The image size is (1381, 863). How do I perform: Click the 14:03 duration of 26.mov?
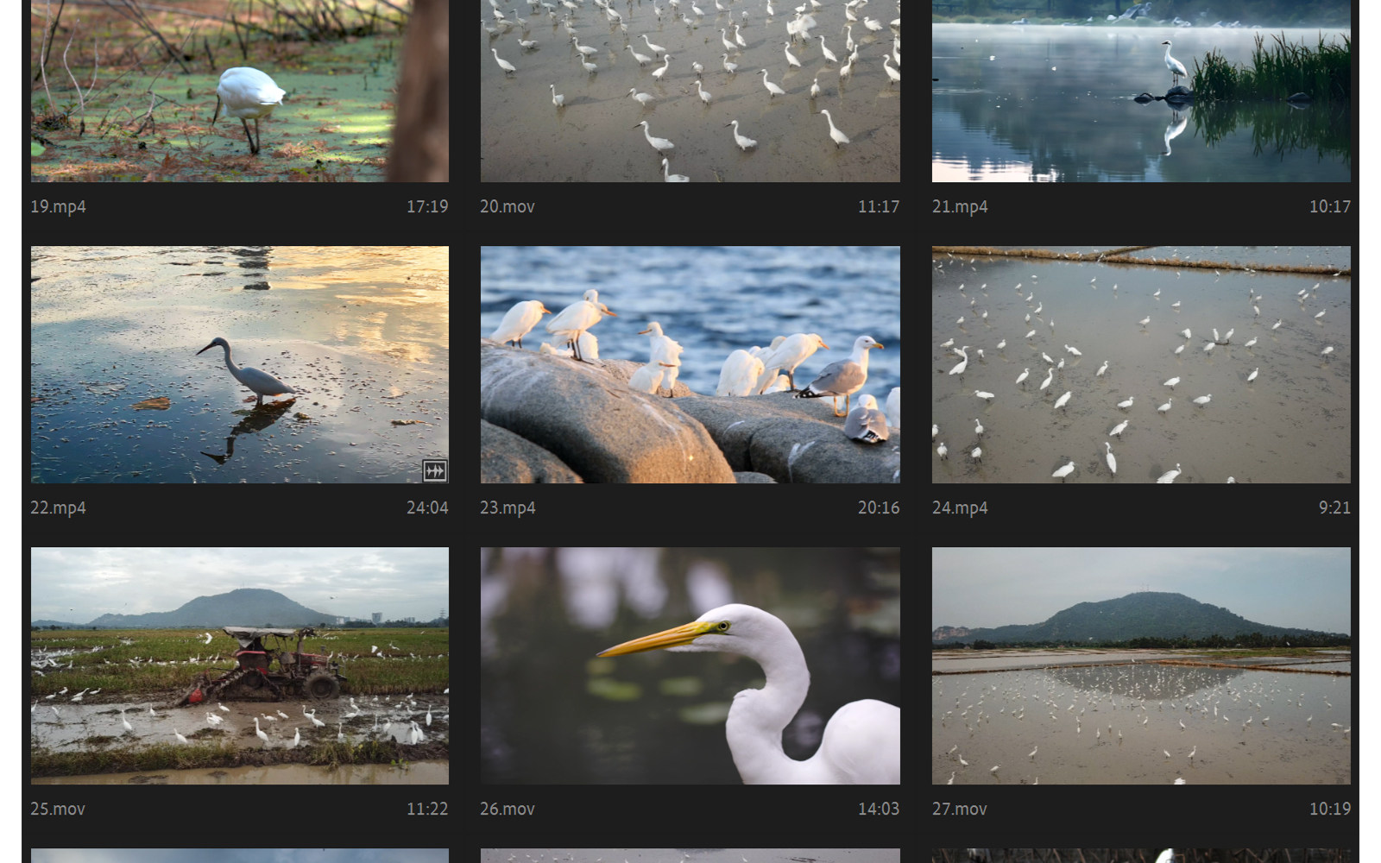click(879, 809)
